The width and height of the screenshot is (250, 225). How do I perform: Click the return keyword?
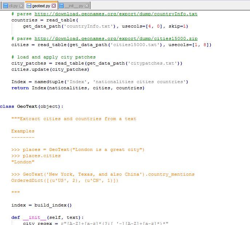(20, 88)
